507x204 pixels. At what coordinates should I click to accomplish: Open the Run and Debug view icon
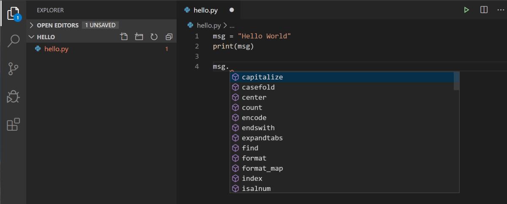coord(13,97)
